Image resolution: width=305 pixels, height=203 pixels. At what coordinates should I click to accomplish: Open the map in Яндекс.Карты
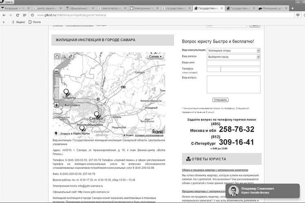pyautogui.click(x=75, y=133)
